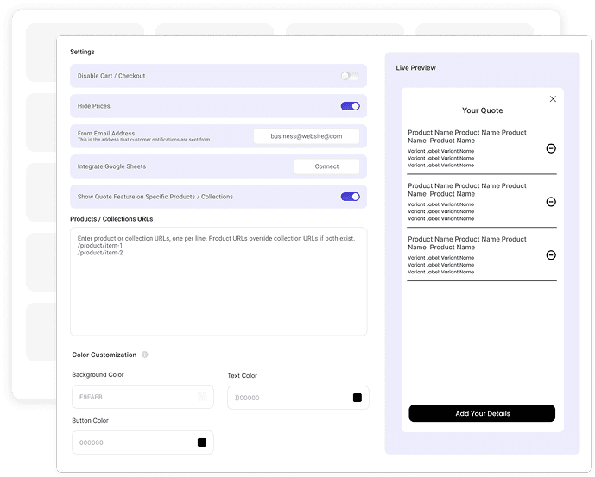This screenshot has width=595, height=477.
Task: Click the Text Color label
Action: 243,376
